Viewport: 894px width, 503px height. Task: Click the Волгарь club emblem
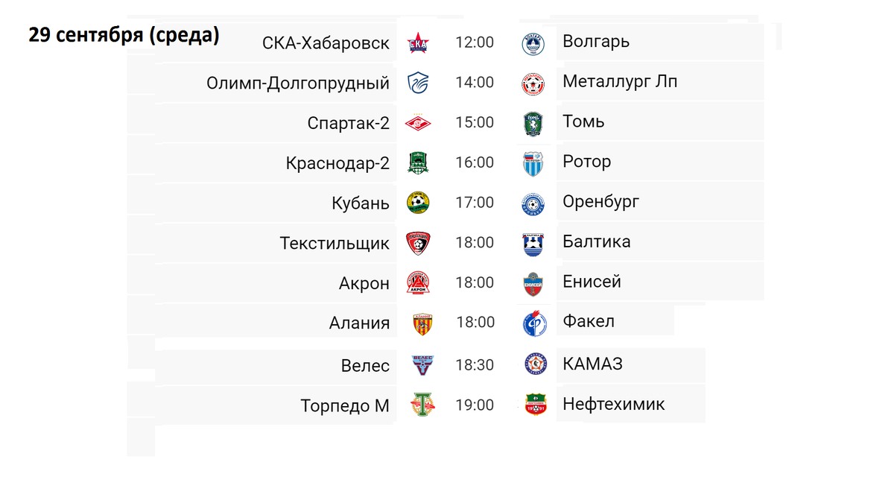[x=533, y=44]
